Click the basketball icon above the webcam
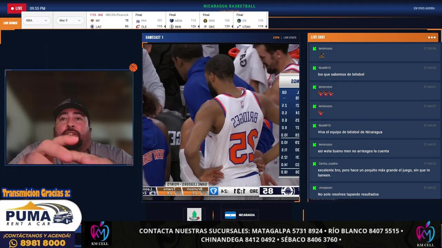 point(133,68)
